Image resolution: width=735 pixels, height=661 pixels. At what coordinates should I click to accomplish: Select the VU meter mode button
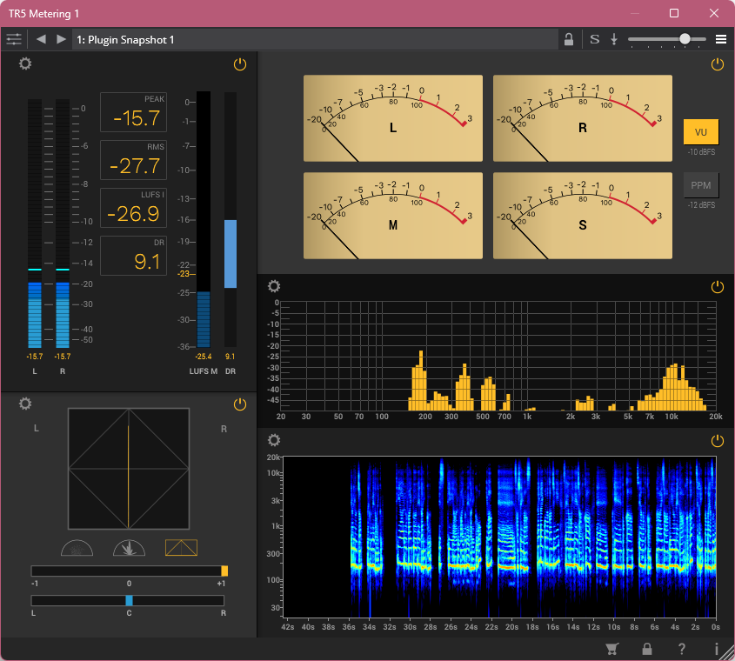click(700, 131)
